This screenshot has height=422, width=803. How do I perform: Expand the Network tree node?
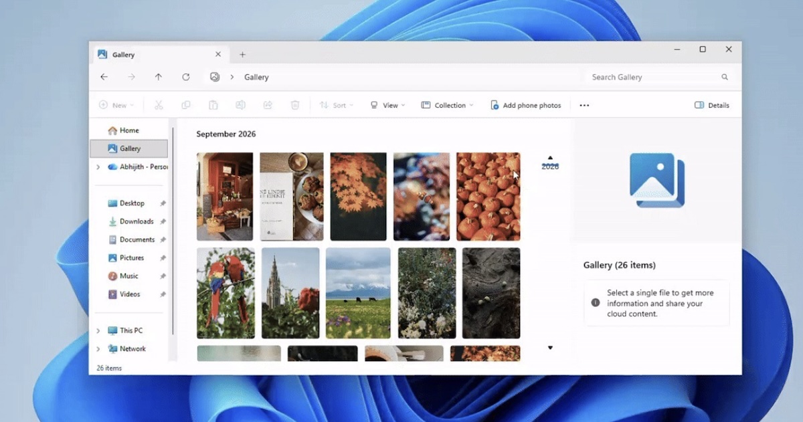coord(98,348)
